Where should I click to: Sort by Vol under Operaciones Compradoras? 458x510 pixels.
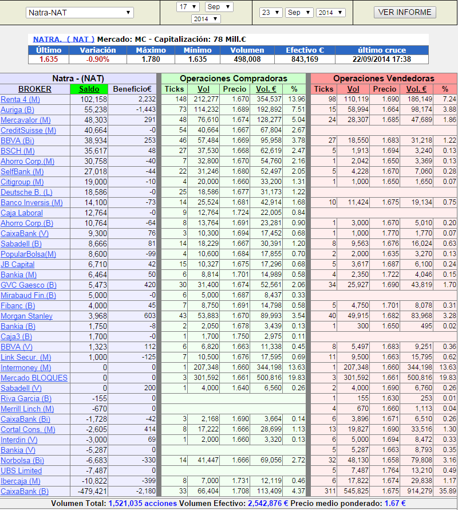point(203,89)
